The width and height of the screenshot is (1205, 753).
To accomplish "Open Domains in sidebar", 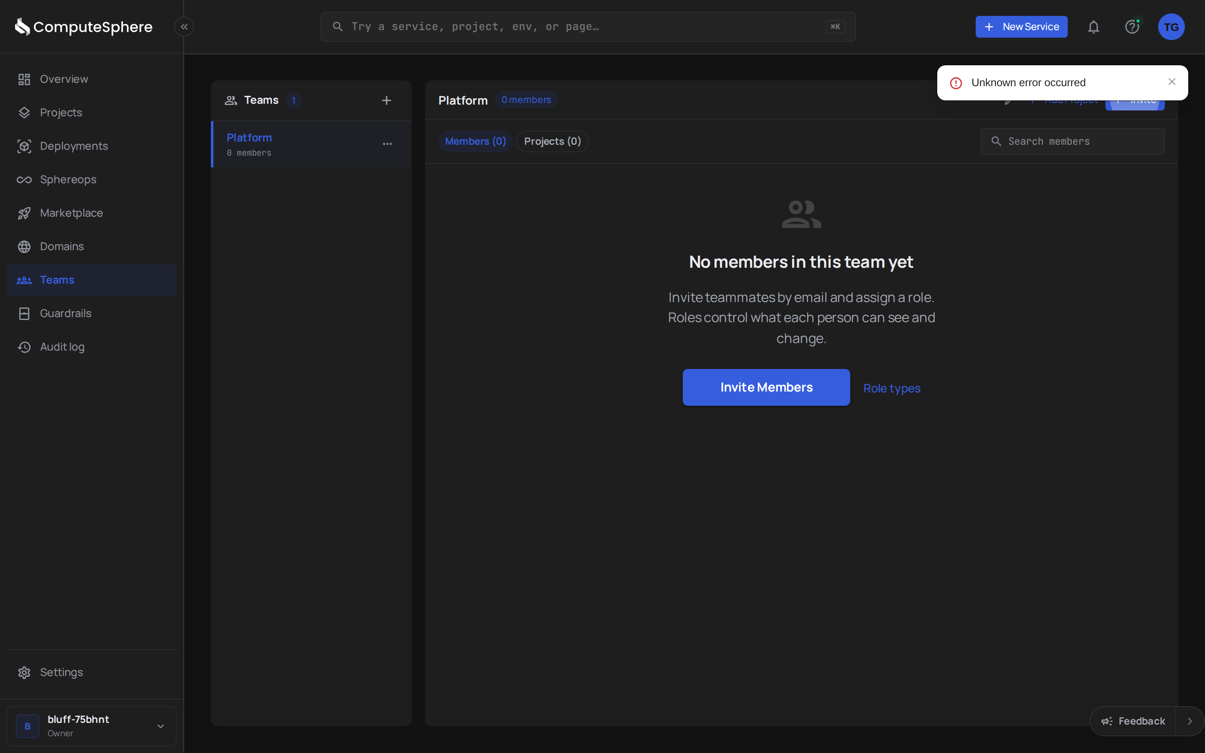I will [92, 246].
